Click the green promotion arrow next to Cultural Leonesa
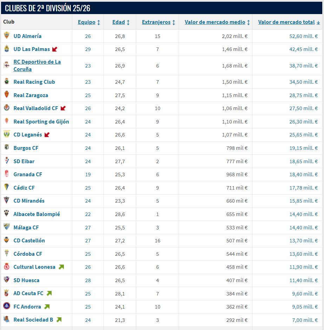Viewport: 324px width, 330px height. pyautogui.click(x=60, y=267)
